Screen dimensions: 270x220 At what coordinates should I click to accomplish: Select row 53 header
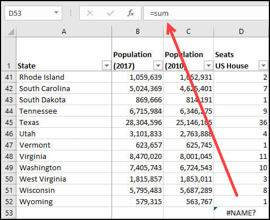[x=9, y=213]
